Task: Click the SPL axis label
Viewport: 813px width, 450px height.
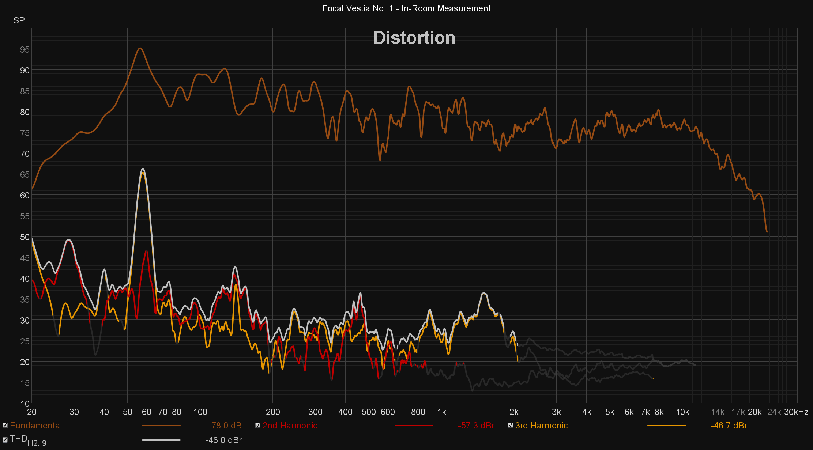Action: 21,20
